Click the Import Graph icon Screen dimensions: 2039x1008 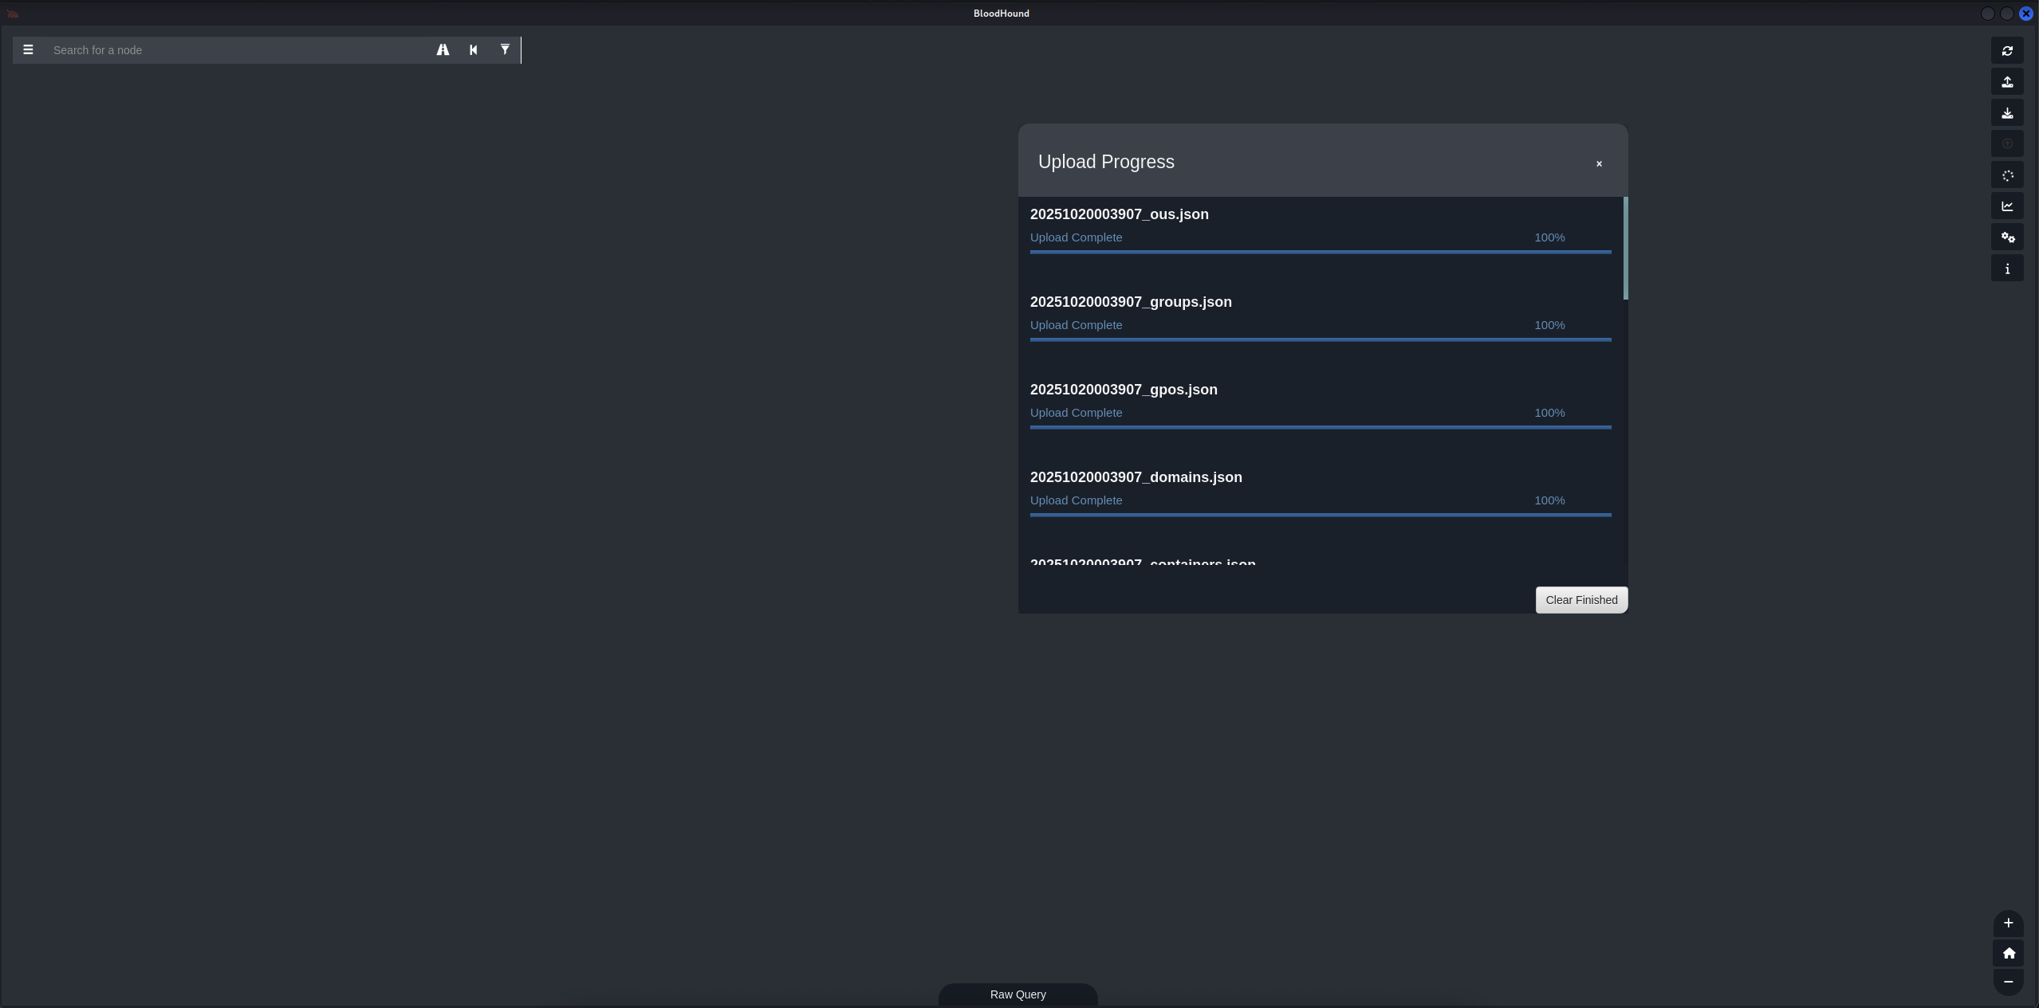point(2007,113)
